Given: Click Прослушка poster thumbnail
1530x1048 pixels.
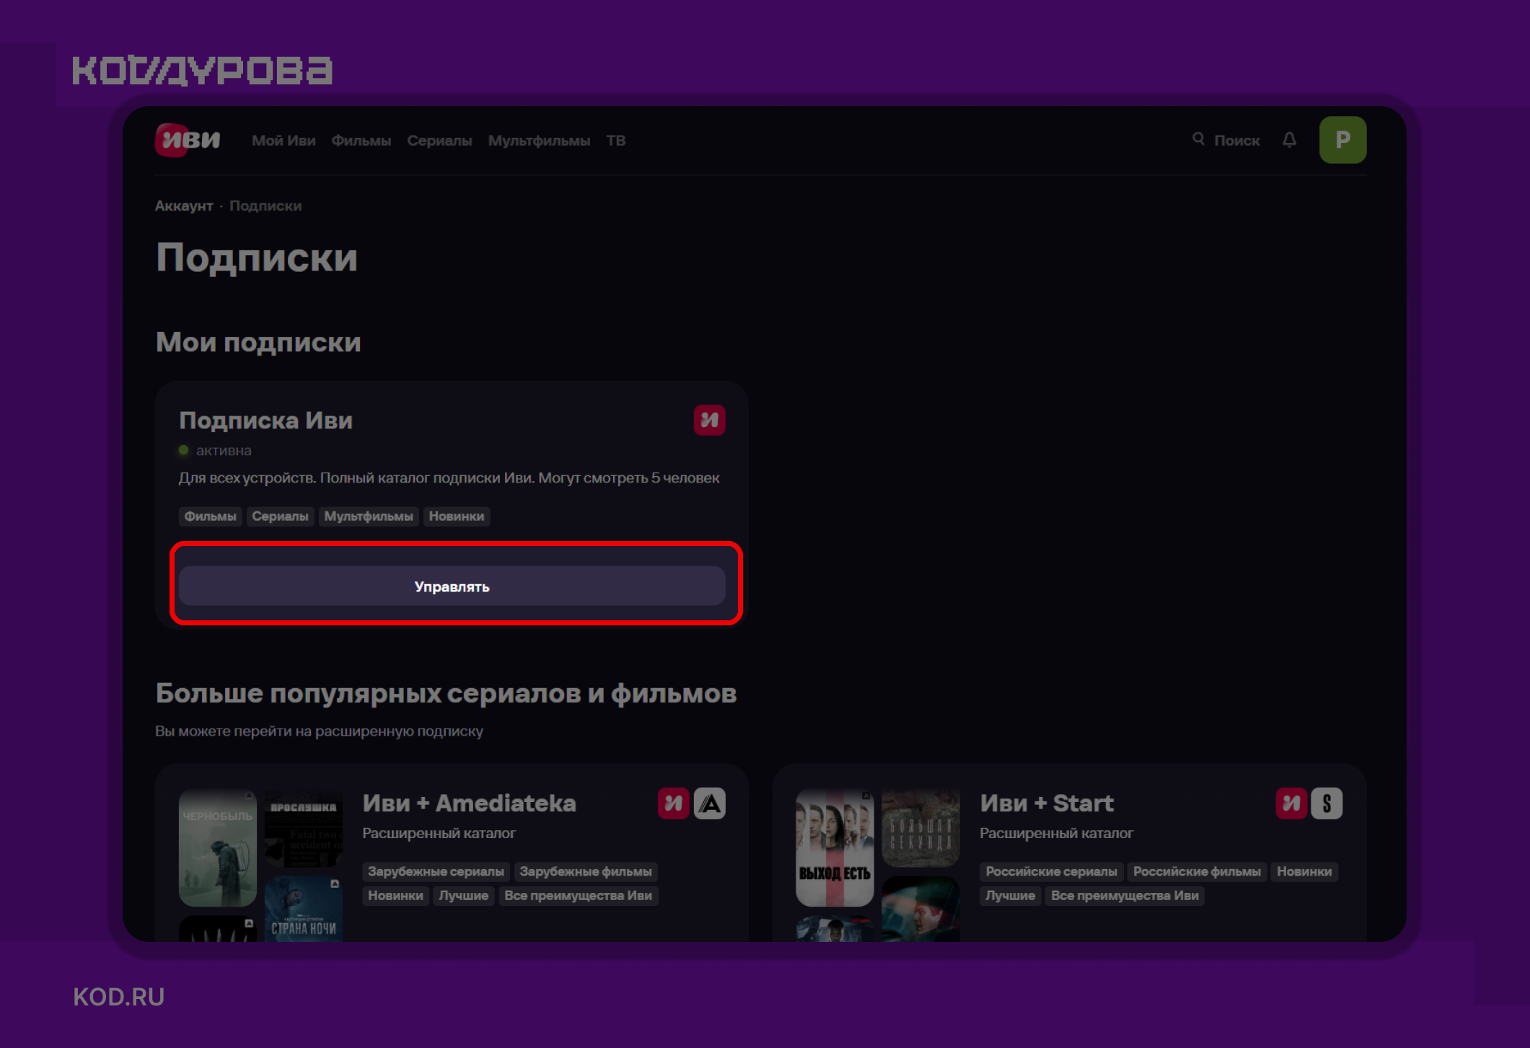Looking at the screenshot, I should 303,828.
